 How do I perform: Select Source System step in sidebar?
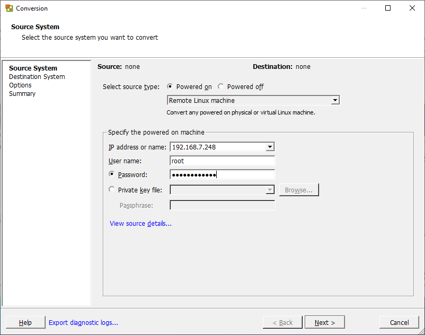click(x=33, y=68)
